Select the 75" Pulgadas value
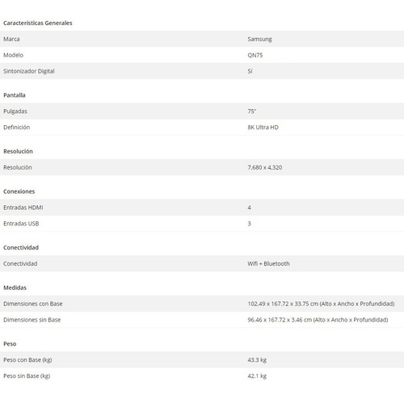Viewport: 404px width, 399px height. pos(252,111)
